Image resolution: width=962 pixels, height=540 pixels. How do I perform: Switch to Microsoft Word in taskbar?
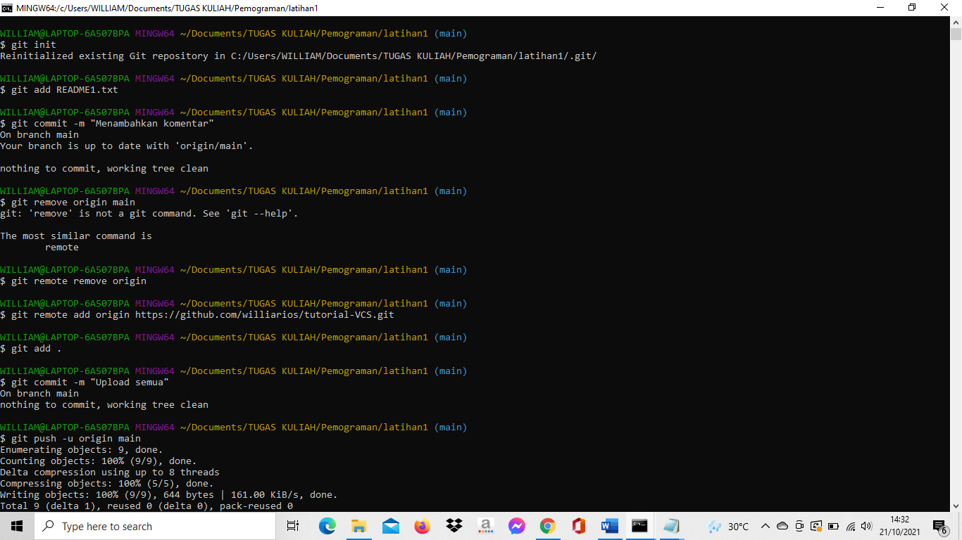tap(610, 526)
